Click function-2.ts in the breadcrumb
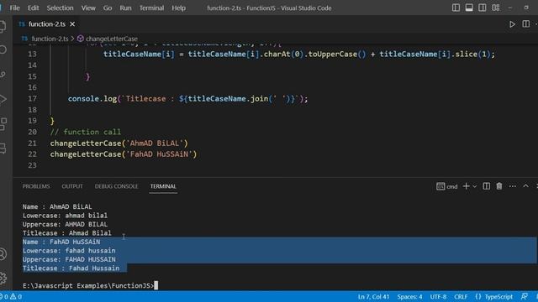Image resolution: width=538 pixels, height=302 pixels. click(50, 39)
